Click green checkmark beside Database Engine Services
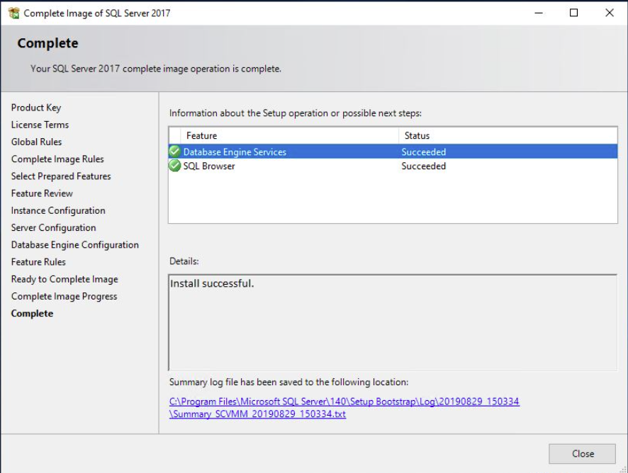628x473 pixels. point(174,152)
